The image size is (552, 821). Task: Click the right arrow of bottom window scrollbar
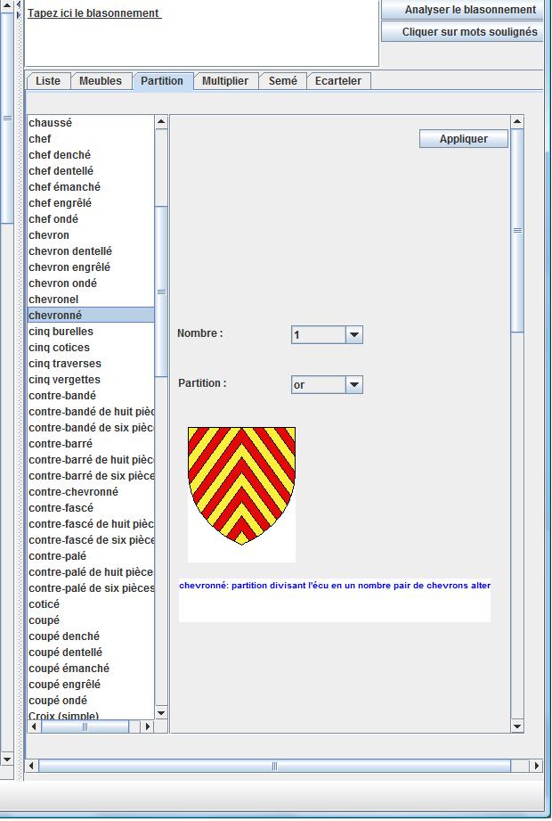536,766
